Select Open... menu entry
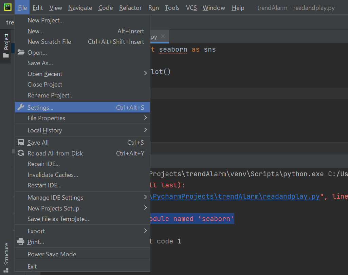 tap(83, 53)
